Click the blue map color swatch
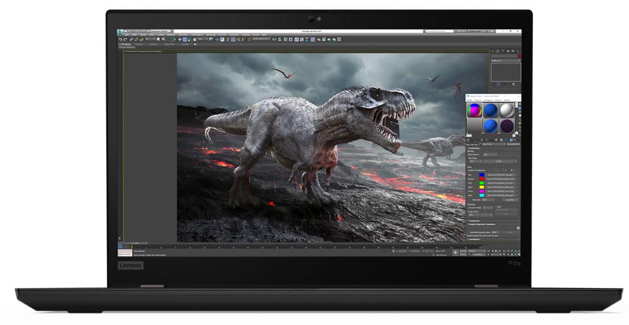 [x=482, y=175]
